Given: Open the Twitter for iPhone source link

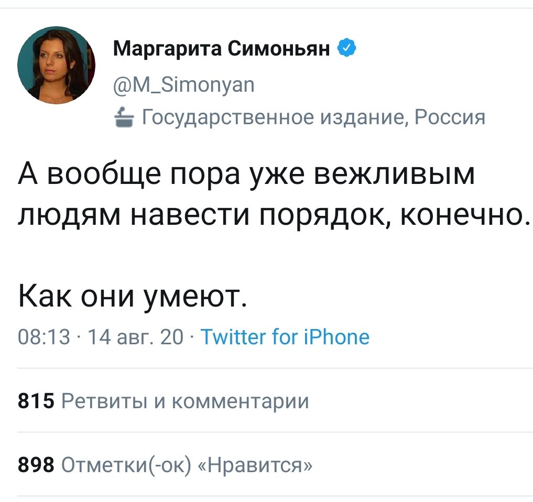Looking at the screenshot, I should coord(285,337).
